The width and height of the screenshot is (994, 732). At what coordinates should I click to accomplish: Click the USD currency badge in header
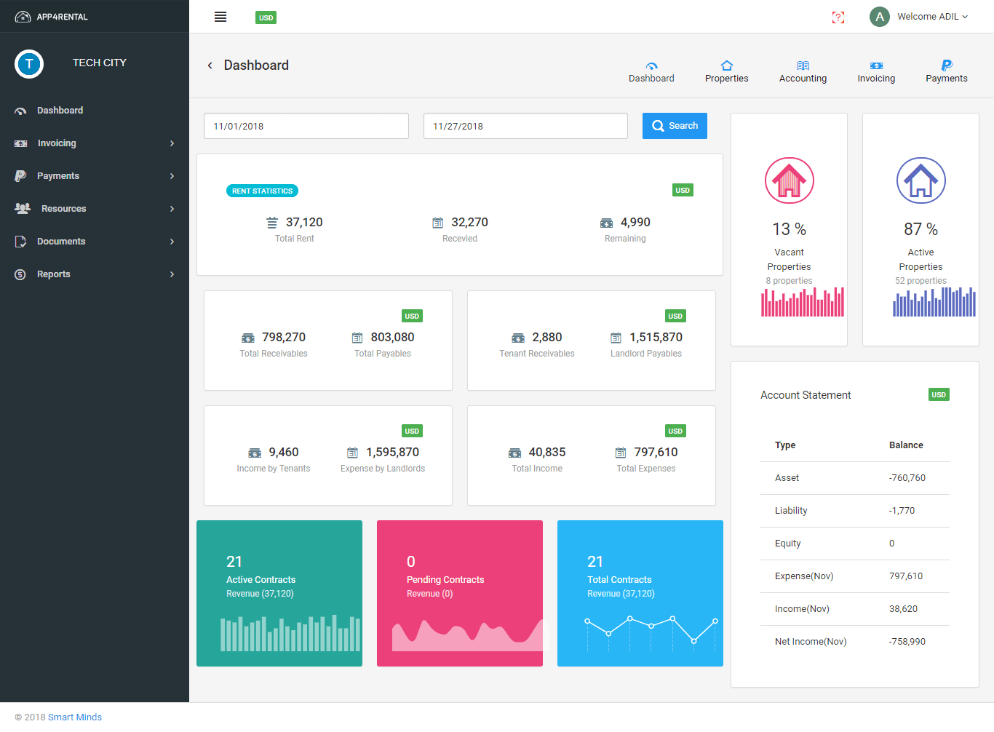[266, 17]
